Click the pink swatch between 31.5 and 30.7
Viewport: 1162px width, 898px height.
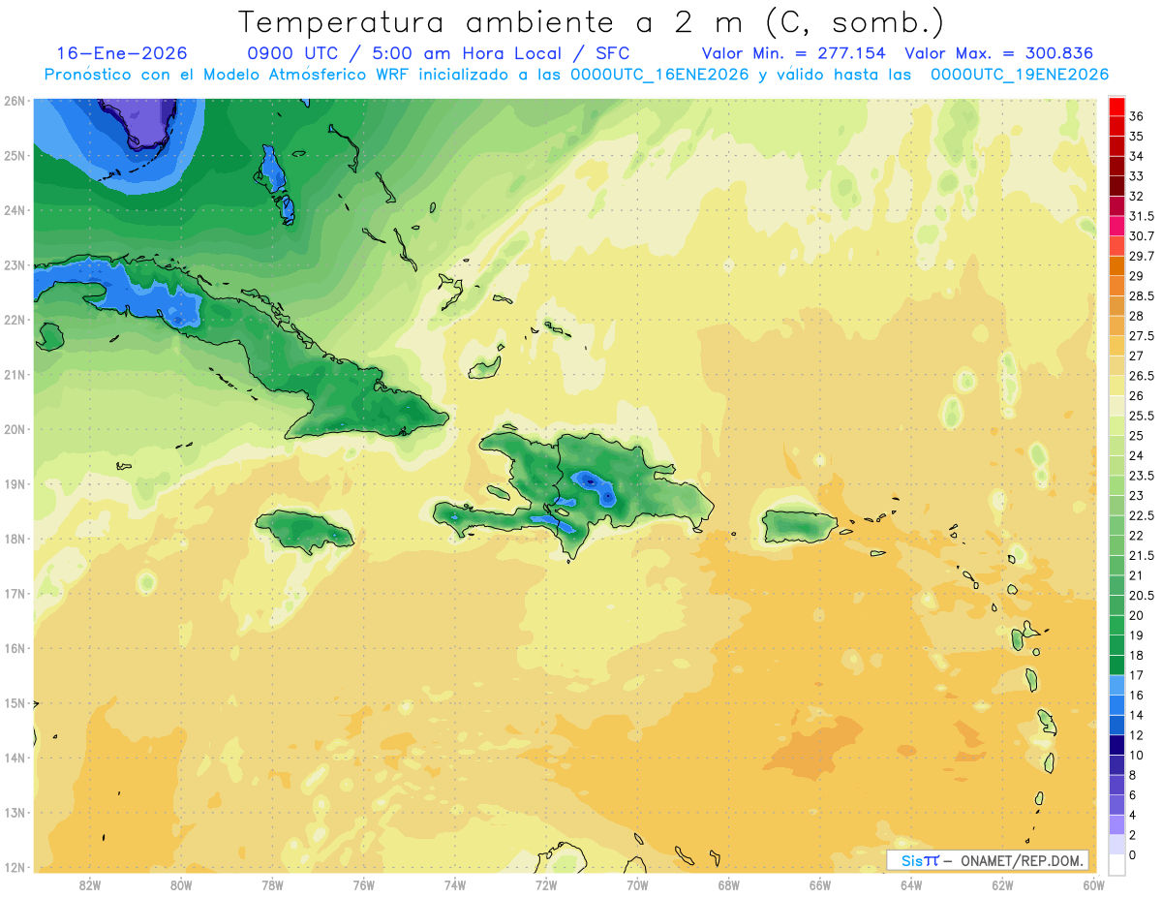(1116, 226)
